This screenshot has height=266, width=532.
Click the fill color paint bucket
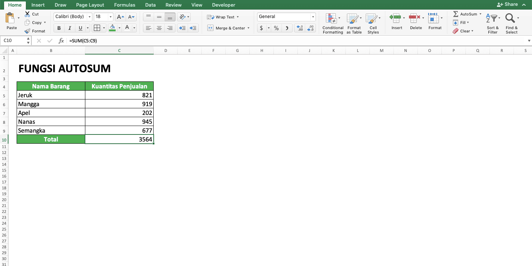point(112,28)
